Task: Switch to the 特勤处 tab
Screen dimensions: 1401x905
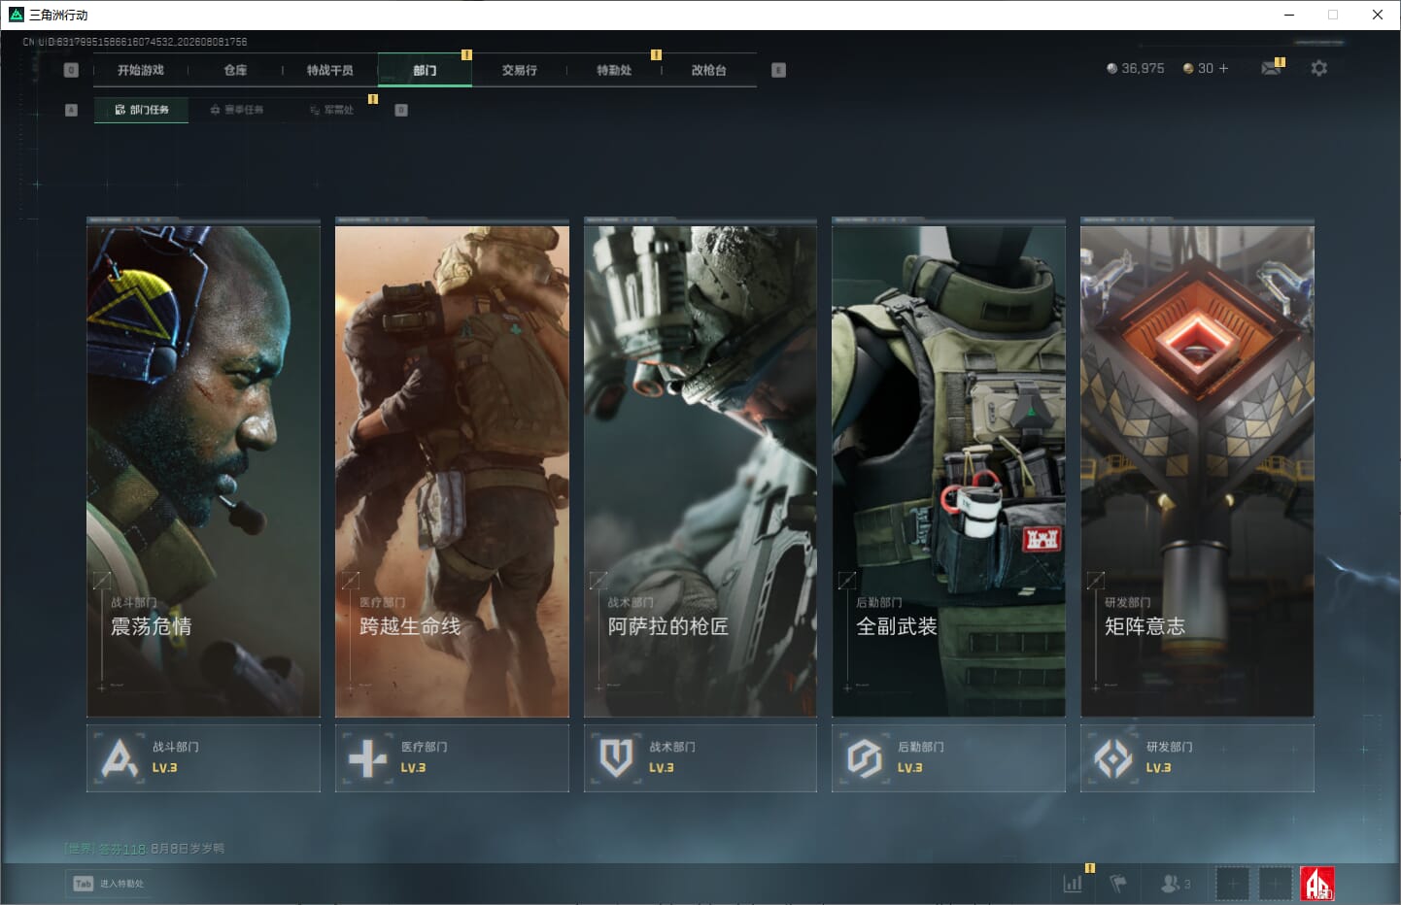Action: pyautogui.click(x=614, y=70)
